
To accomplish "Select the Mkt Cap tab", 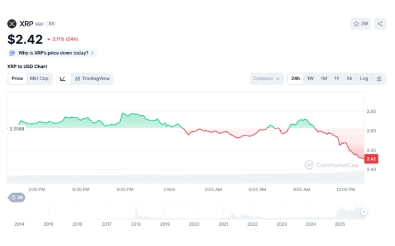I will (39, 78).
